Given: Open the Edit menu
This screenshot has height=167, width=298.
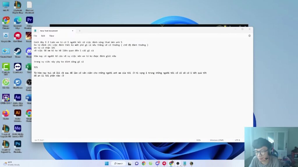Looking at the screenshot, I should (43, 36).
